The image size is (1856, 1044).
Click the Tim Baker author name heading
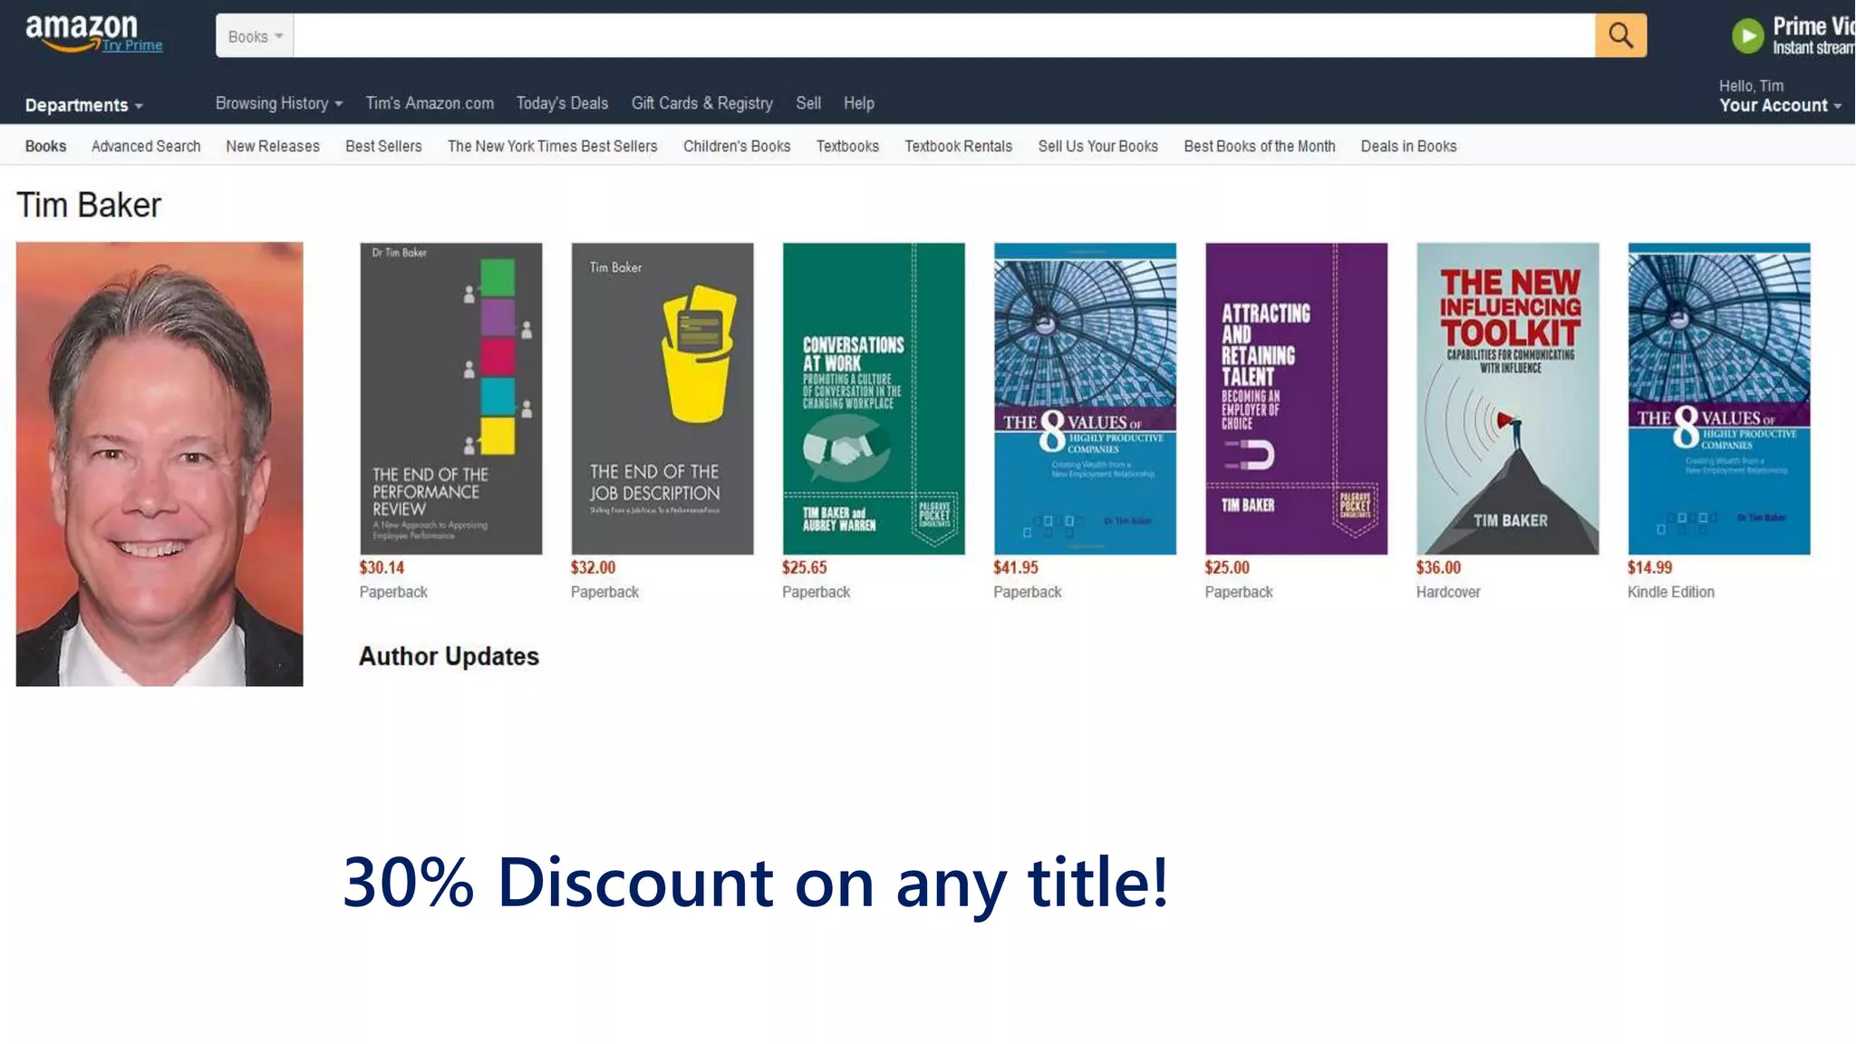coord(89,205)
